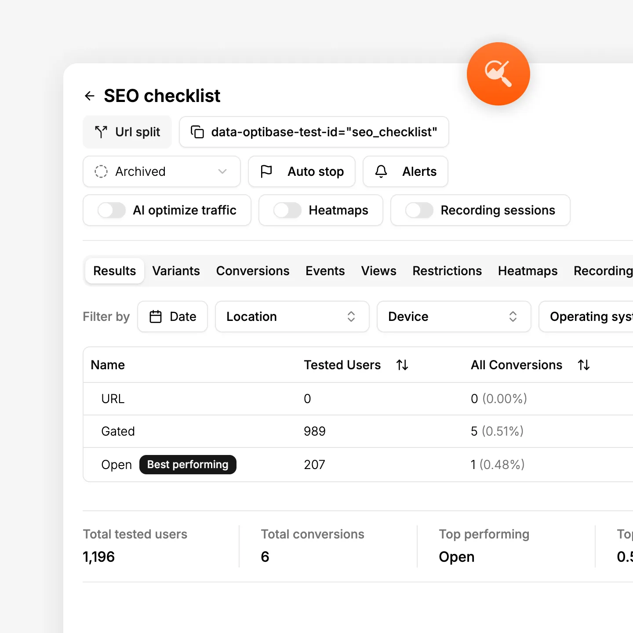Open the Conversions tab
The height and width of the screenshot is (633, 633).
point(253,271)
